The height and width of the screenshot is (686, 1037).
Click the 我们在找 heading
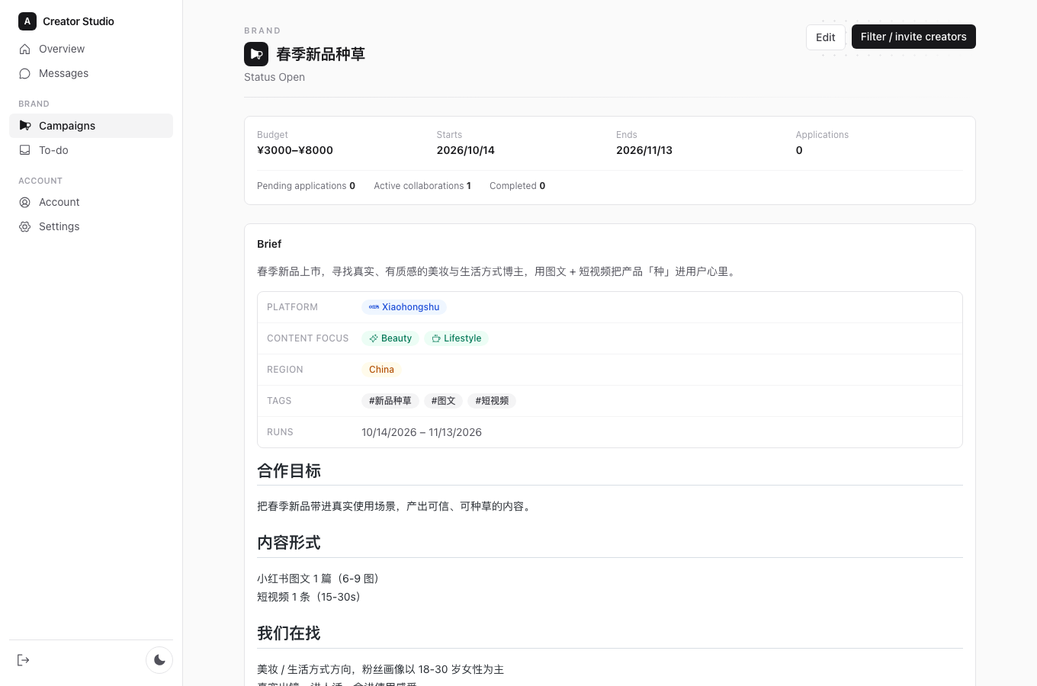(x=289, y=633)
